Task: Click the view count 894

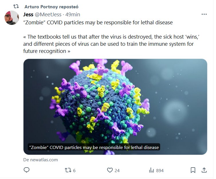Action: tap(160, 170)
